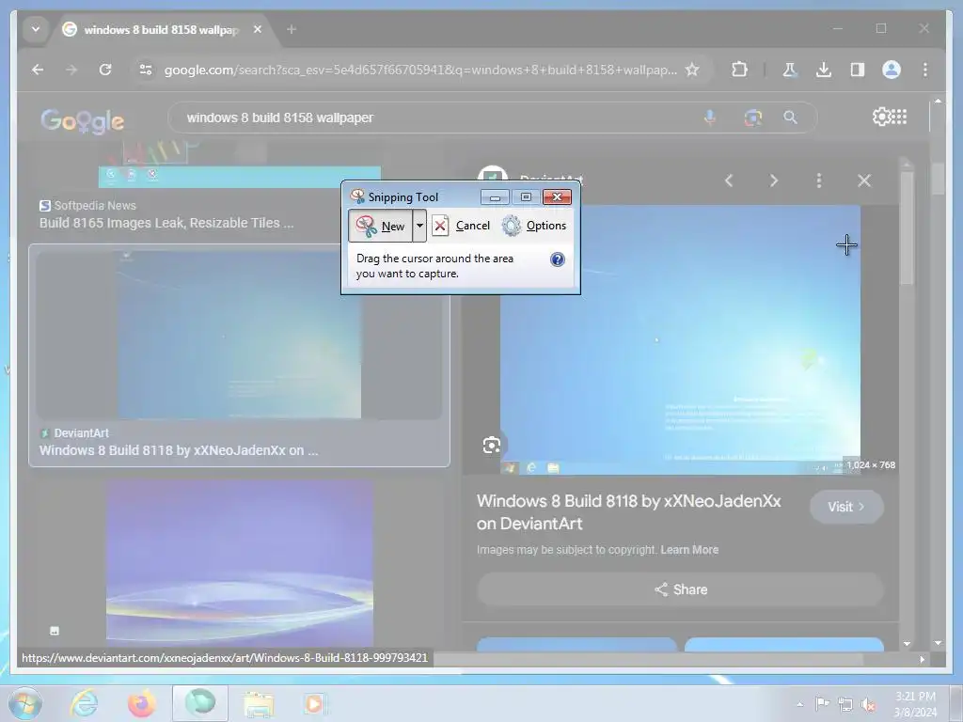
Task: Click the horizontal scrollbar right arrow
Action: pos(922,659)
